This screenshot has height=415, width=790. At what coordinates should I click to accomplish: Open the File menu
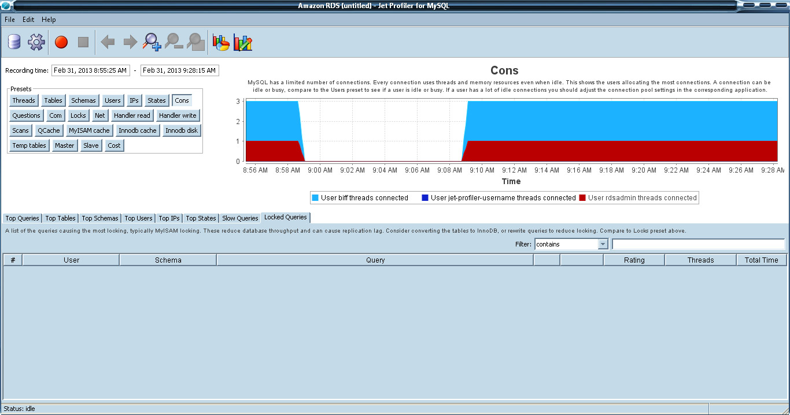pos(10,20)
